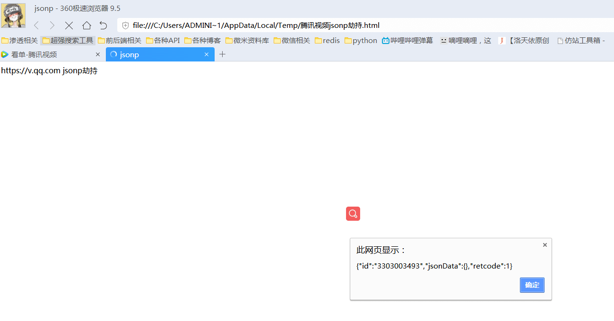Click the page text https://v.qq.com jsonp劫持
This screenshot has width=614, height=321.
click(50, 71)
